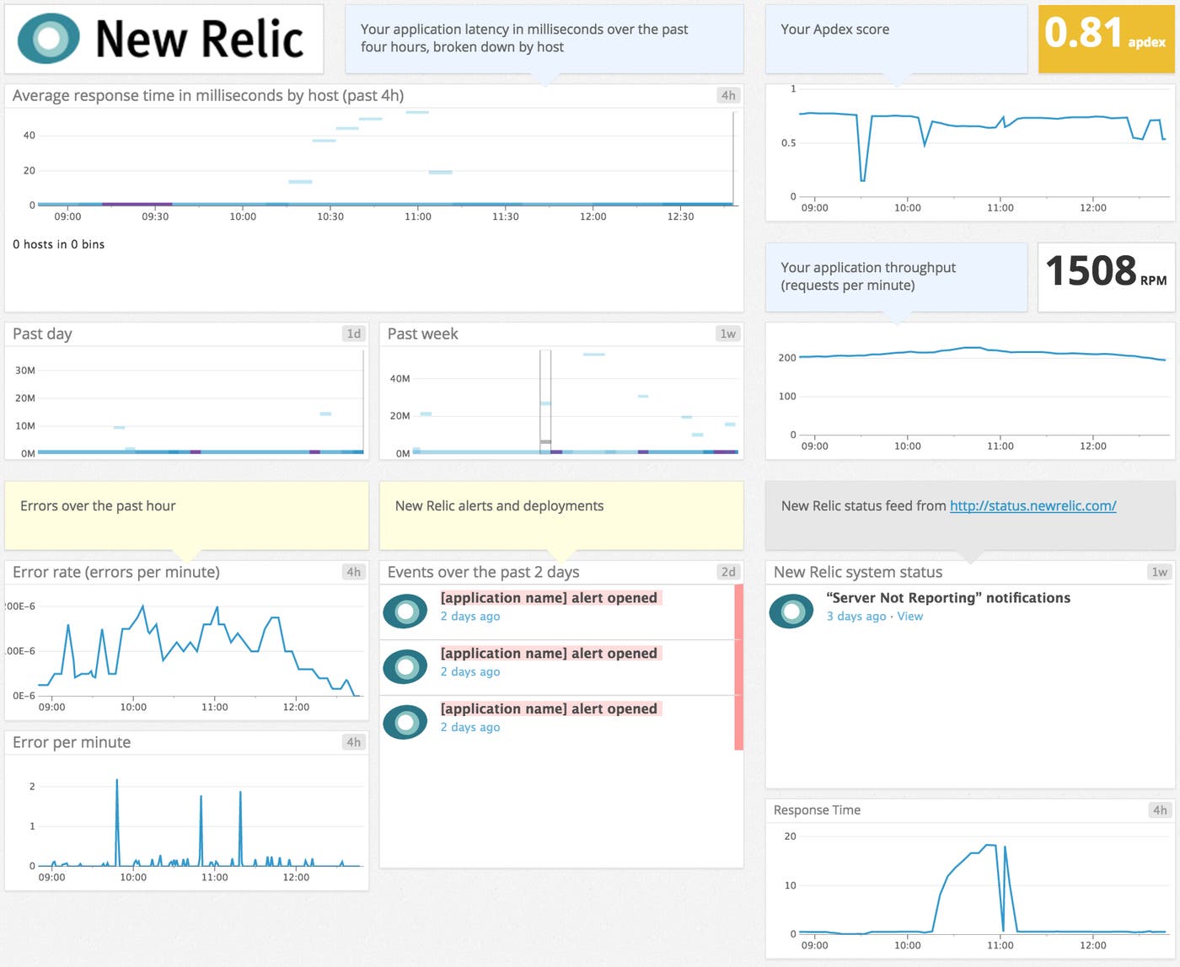Open the first '[application name] alert opened' event
1180x967 pixels.
549,597
